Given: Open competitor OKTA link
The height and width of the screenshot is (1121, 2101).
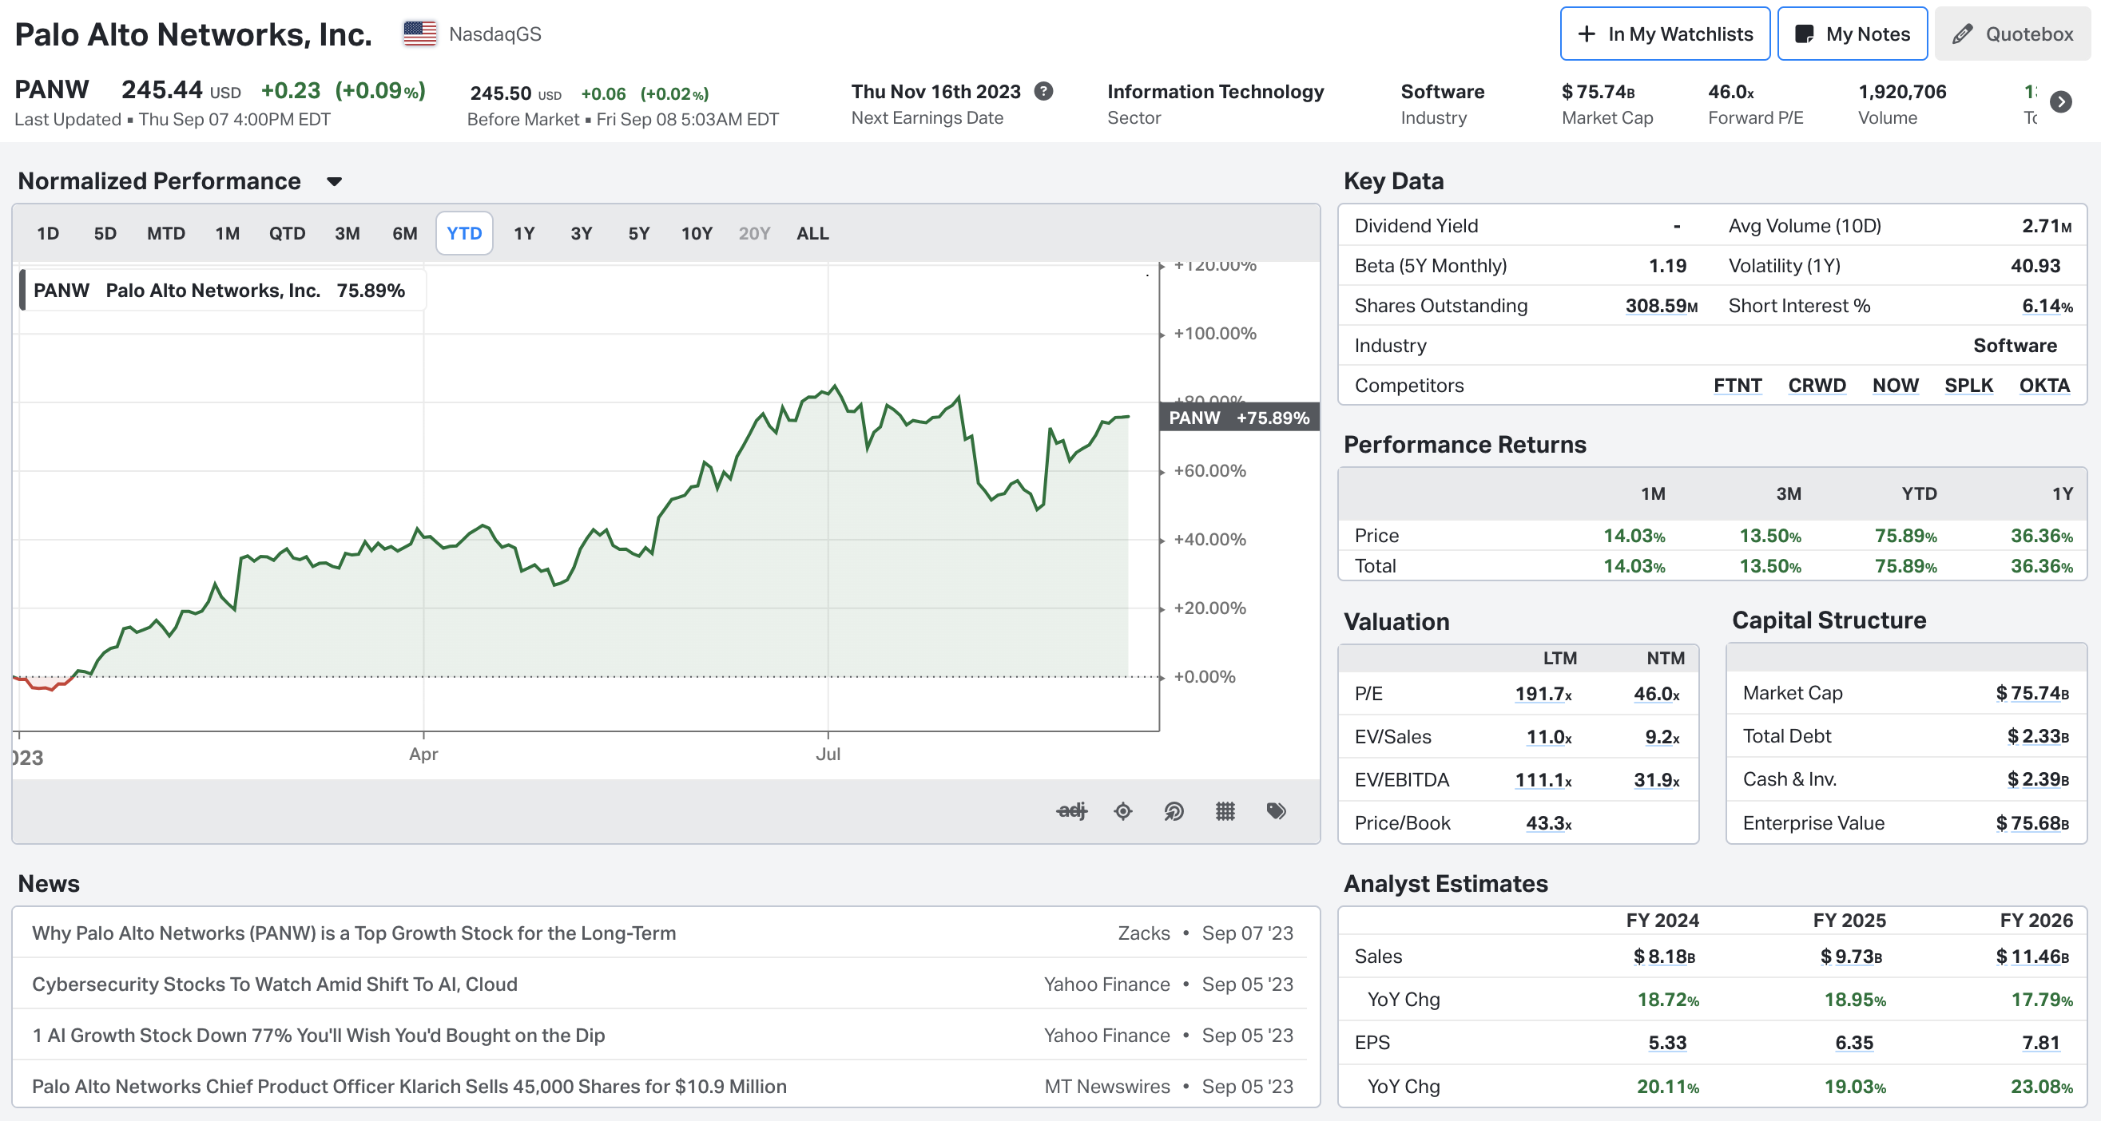Looking at the screenshot, I should click(x=2045, y=386).
